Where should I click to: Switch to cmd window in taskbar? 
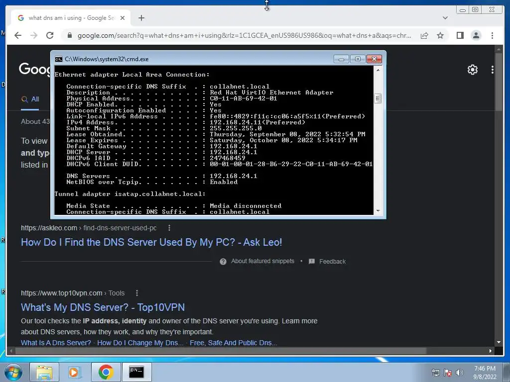(136, 372)
